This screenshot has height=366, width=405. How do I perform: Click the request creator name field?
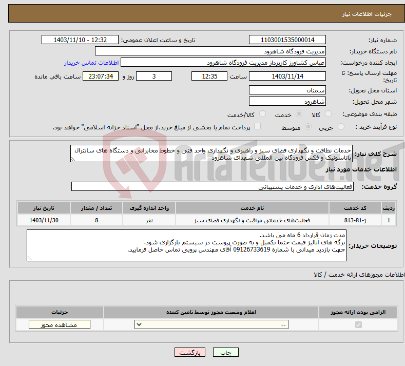pyautogui.click(x=223, y=63)
